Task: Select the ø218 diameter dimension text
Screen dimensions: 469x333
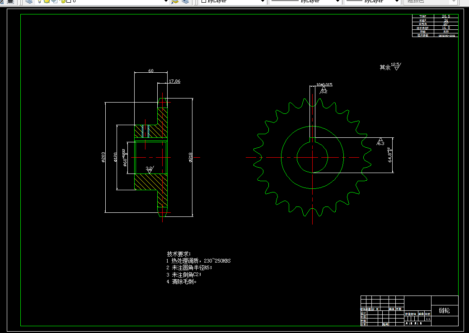Action: [x=191, y=157]
